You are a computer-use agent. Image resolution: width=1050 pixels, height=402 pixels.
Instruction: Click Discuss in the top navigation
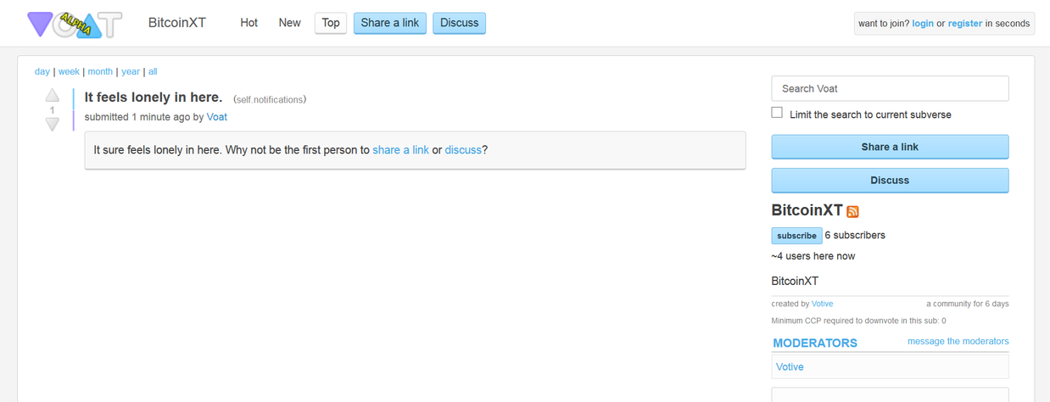coord(459,23)
